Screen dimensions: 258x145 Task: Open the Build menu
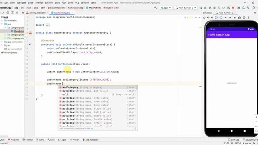pos(58,3)
